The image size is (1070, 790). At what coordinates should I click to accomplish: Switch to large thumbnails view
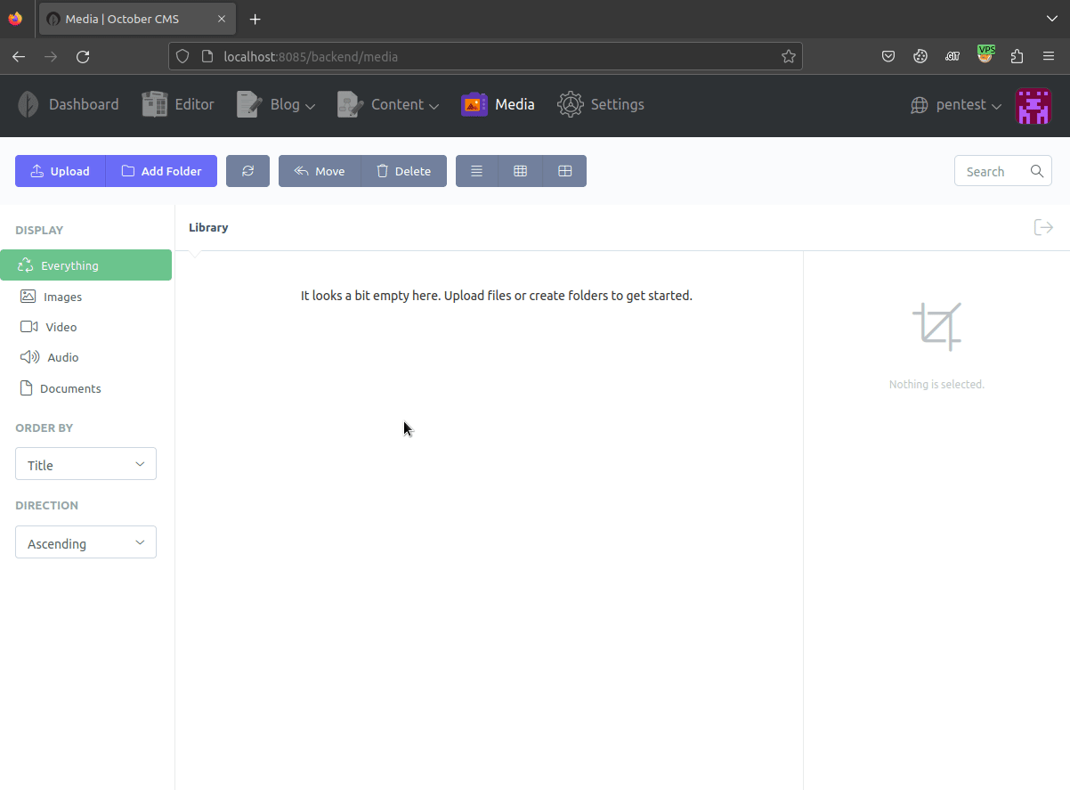(565, 170)
